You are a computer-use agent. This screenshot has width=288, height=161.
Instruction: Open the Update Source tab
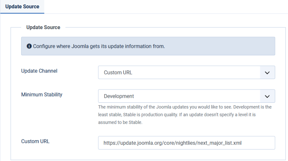click(22, 6)
